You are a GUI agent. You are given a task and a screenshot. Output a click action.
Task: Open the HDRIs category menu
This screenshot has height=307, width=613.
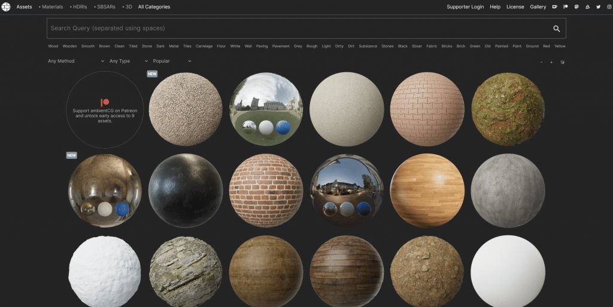pos(78,7)
